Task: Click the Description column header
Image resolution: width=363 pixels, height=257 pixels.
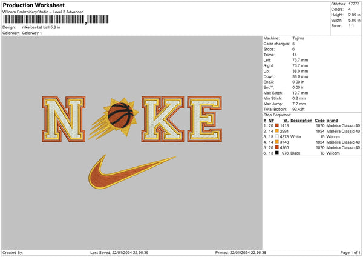Action: [301, 121]
